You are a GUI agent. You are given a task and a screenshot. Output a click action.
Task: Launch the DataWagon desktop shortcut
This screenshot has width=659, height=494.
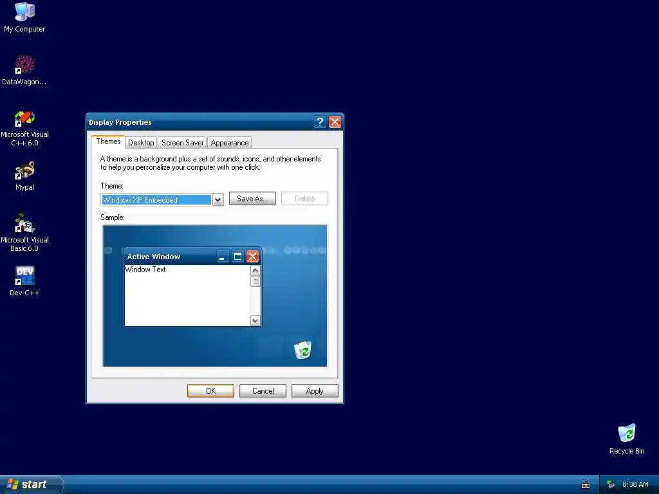(24, 70)
